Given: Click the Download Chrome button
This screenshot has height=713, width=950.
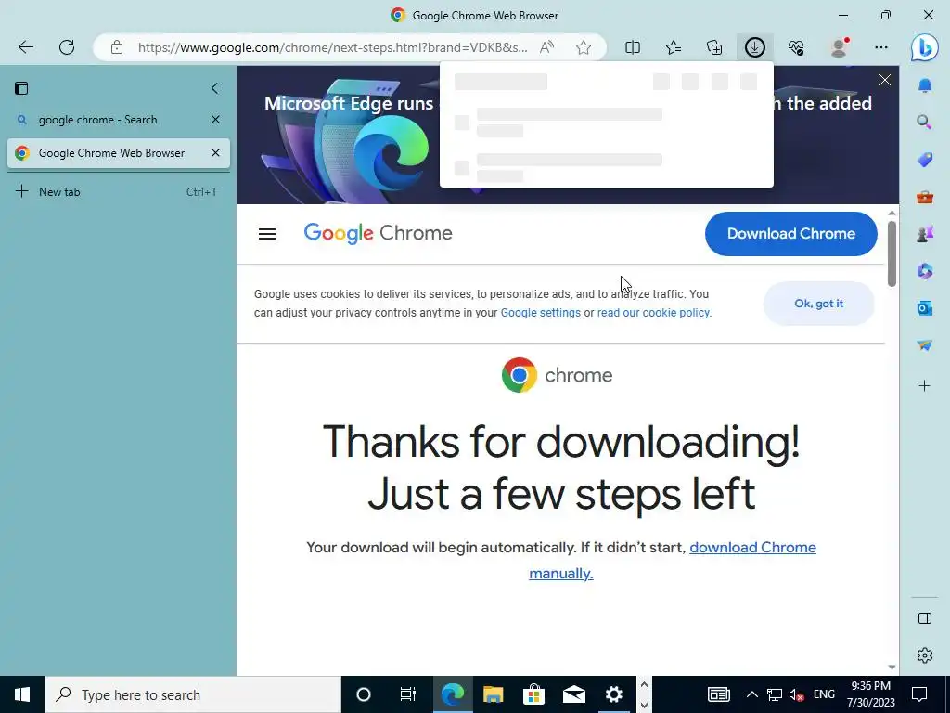Looking at the screenshot, I should pos(790,234).
